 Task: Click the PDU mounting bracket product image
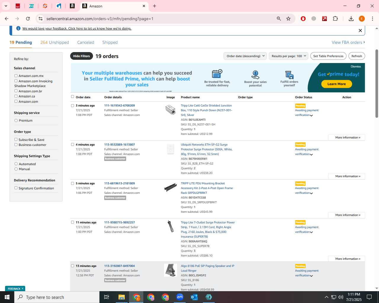tap(171, 187)
